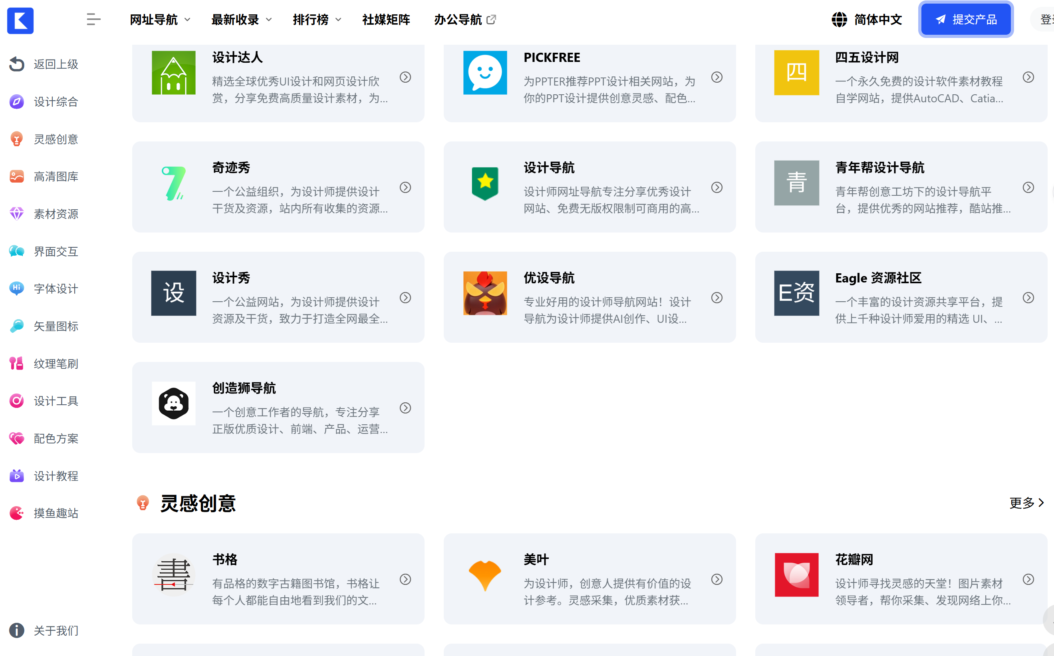
Task: Open the 奇迹秀 title link
Action: [231, 167]
